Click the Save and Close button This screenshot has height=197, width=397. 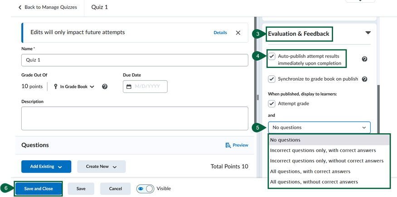click(x=39, y=188)
